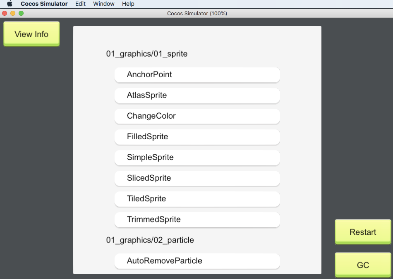
Task: Select the TrimmedSprite example
Action: tap(197, 219)
